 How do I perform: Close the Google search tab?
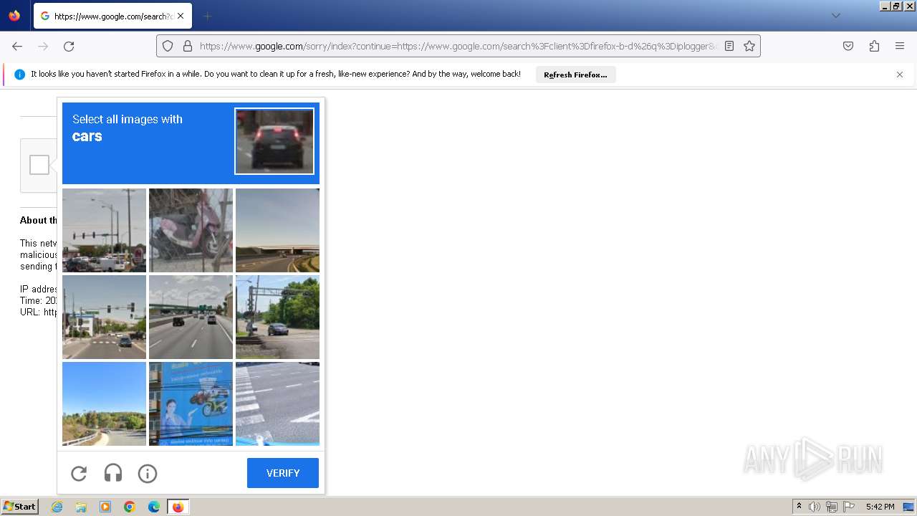[x=181, y=16]
